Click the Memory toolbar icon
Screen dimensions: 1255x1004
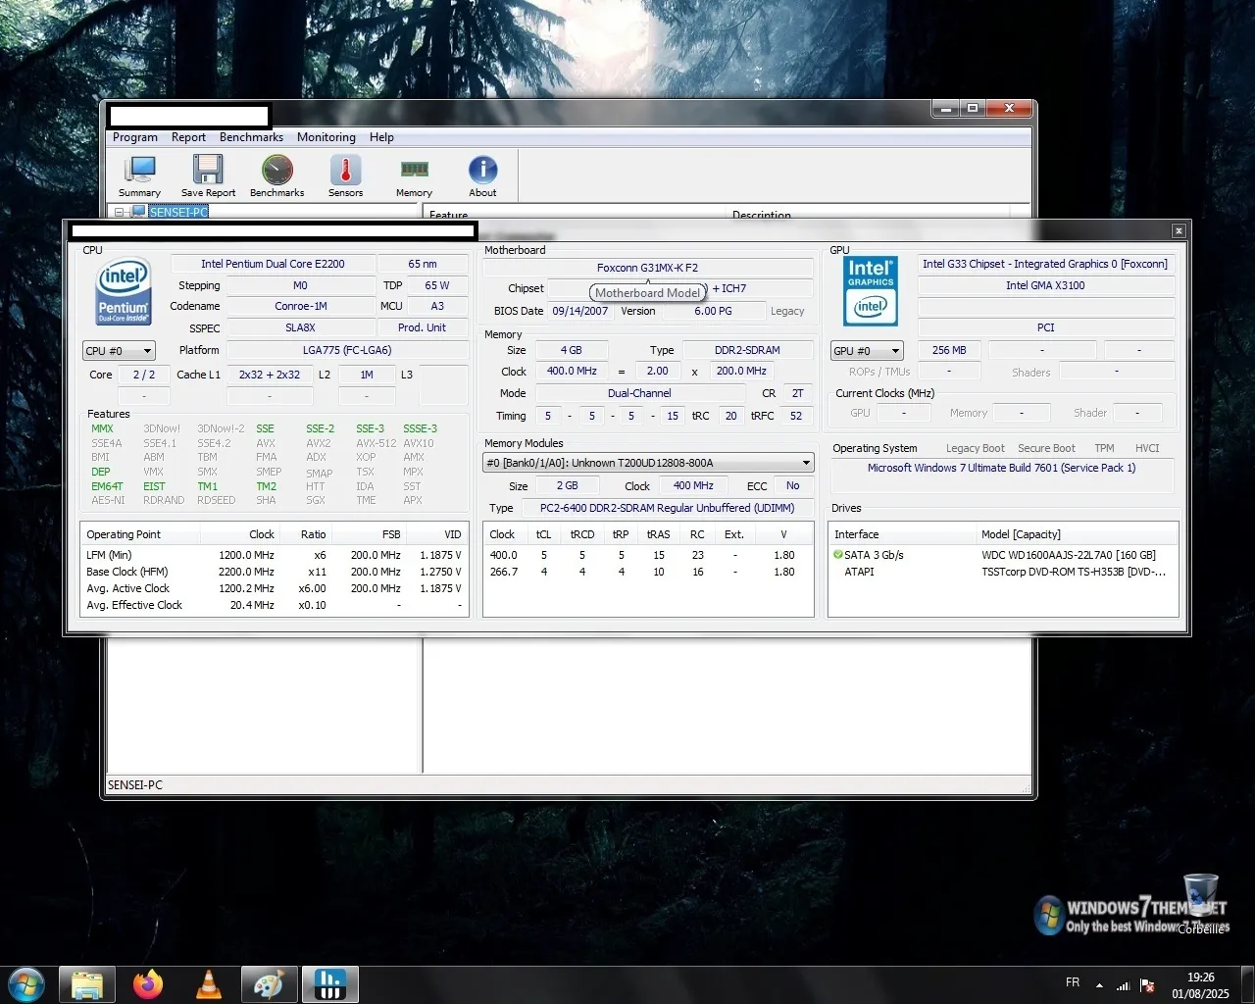(x=413, y=175)
